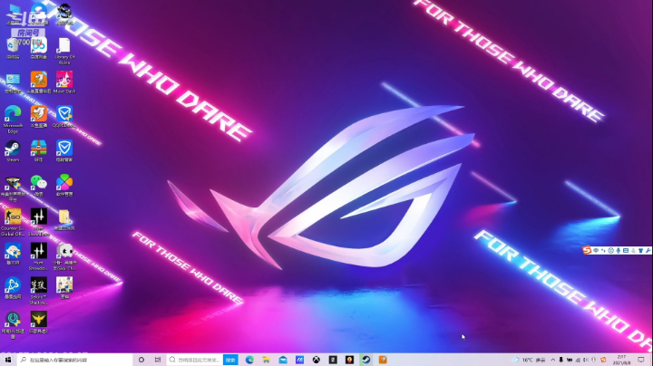
Task: Open File Explorer from the taskbar
Action: (x=266, y=360)
